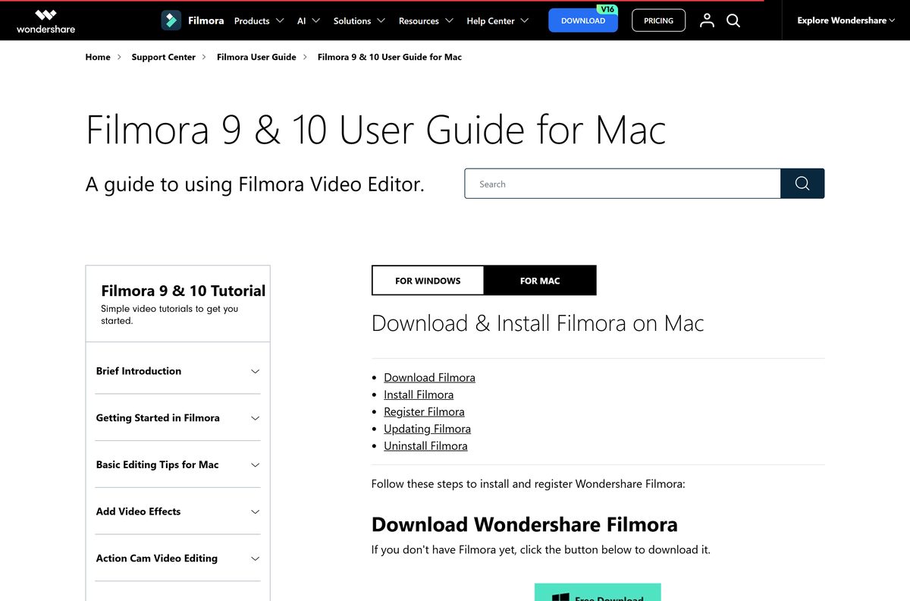Screen dimensions: 910x601
Task: Click Filmora 9 & 10 User Guide for Mac breadcrumb
Action: pyautogui.click(x=390, y=57)
